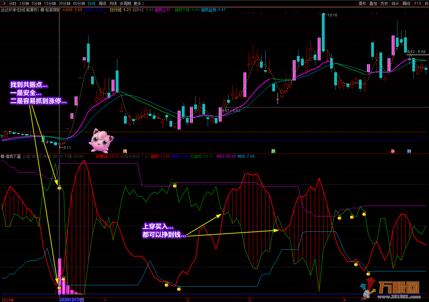
Task: Click the 反趋势: 79.71 indicator value
Action: click(201, 156)
